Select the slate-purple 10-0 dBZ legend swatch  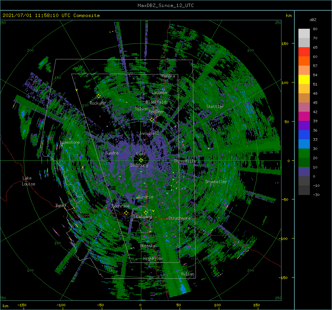pos(304,172)
